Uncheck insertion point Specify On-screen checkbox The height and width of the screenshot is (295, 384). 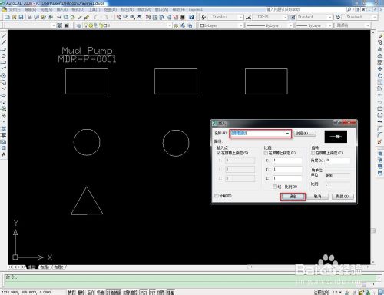tap(218, 153)
